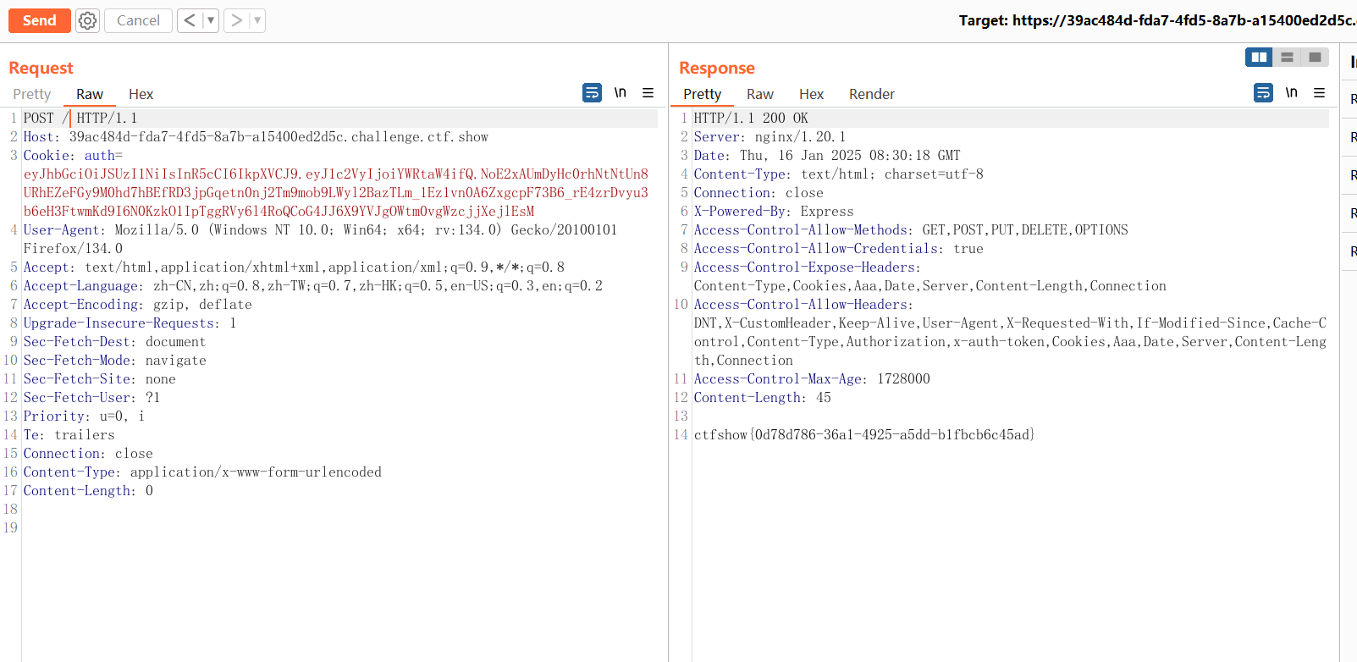Screen dimensions: 1357x662
Task: Open the send options gear icon
Action: coord(87,20)
